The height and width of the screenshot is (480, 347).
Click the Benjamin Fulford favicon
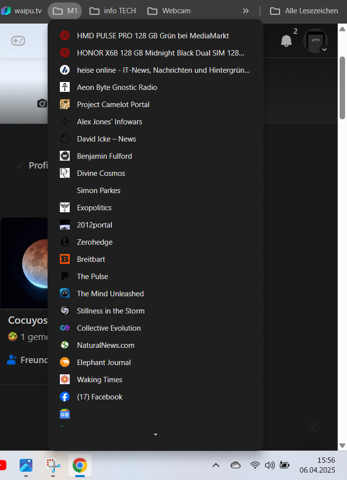(64, 156)
